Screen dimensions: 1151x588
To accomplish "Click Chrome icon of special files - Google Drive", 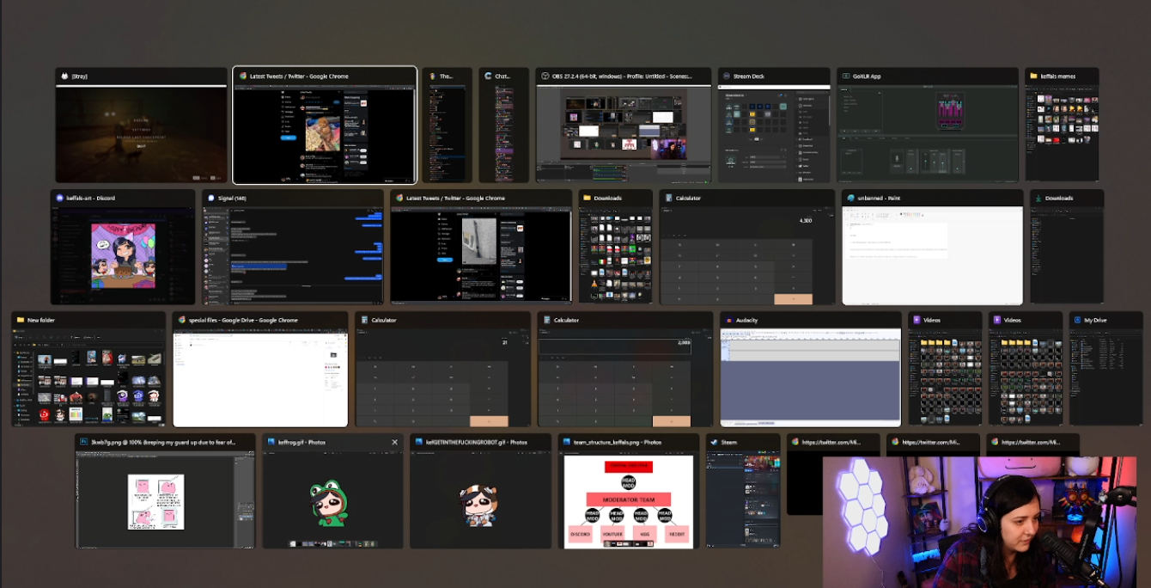I will click(x=182, y=321).
